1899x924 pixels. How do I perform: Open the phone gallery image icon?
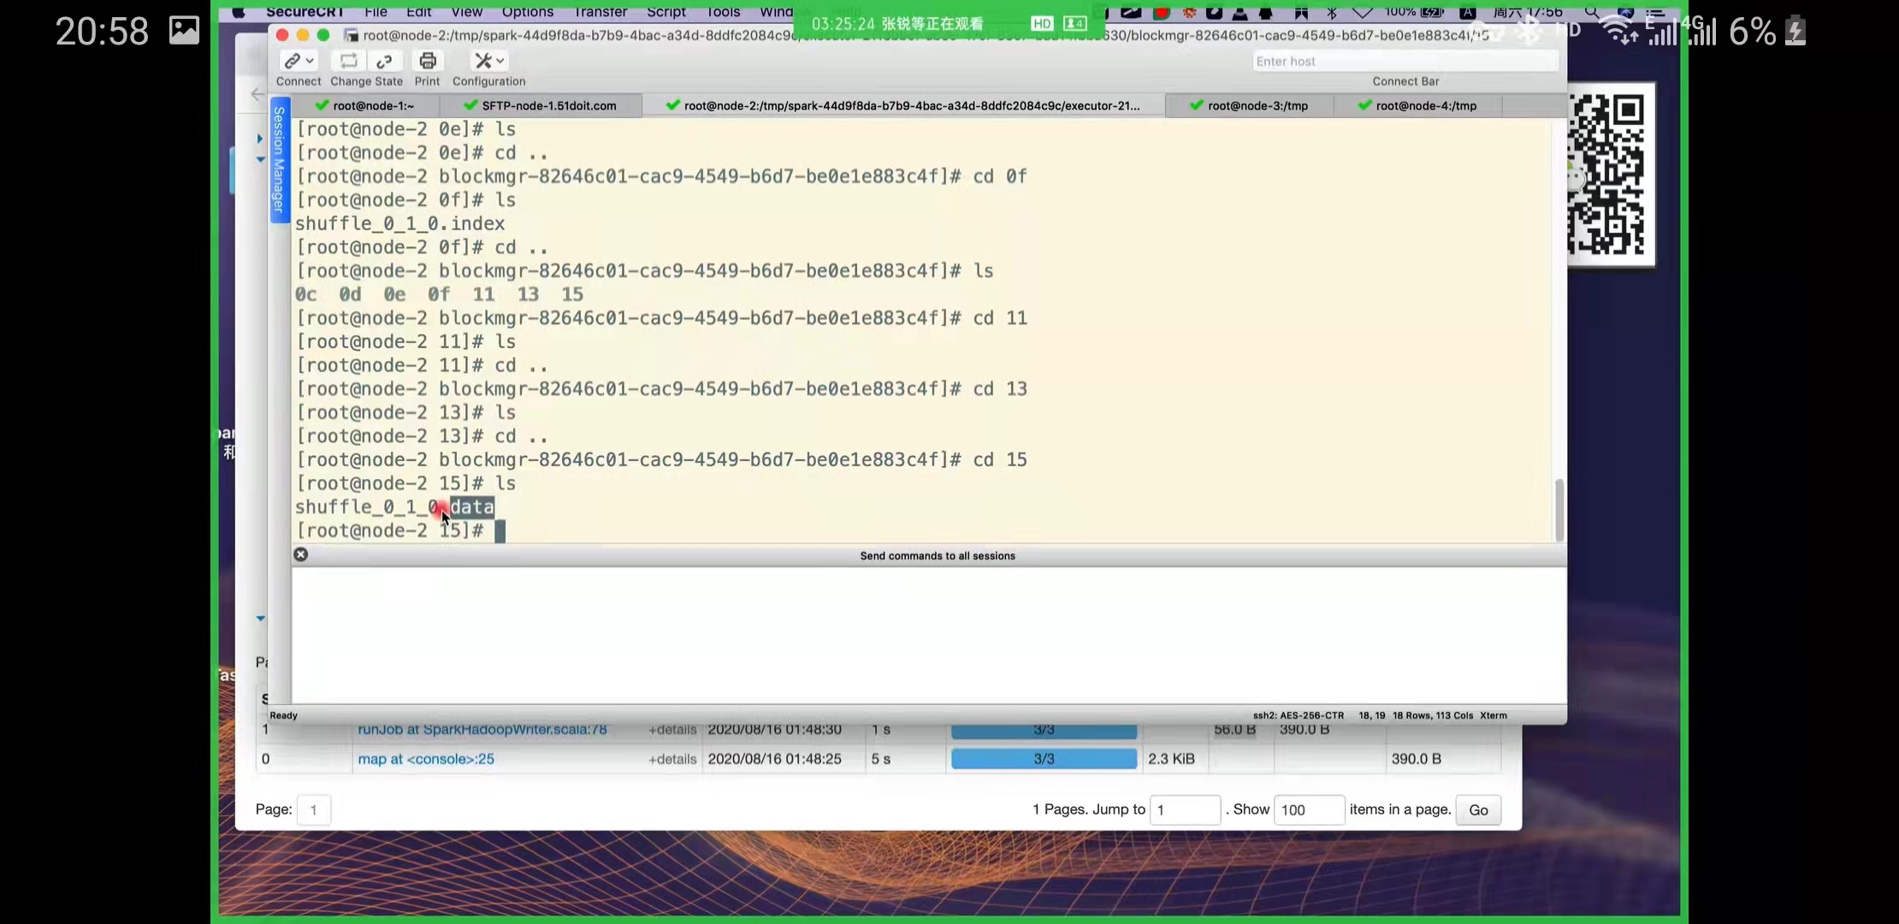[x=184, y=31]
